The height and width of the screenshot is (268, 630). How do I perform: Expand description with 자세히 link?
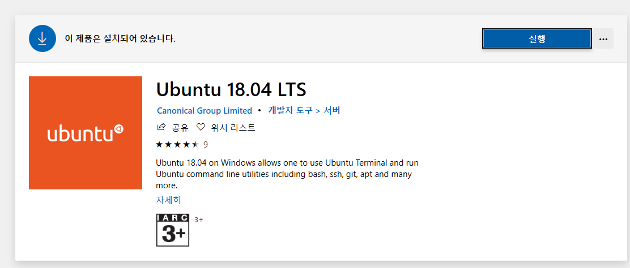tap(168, 200)
